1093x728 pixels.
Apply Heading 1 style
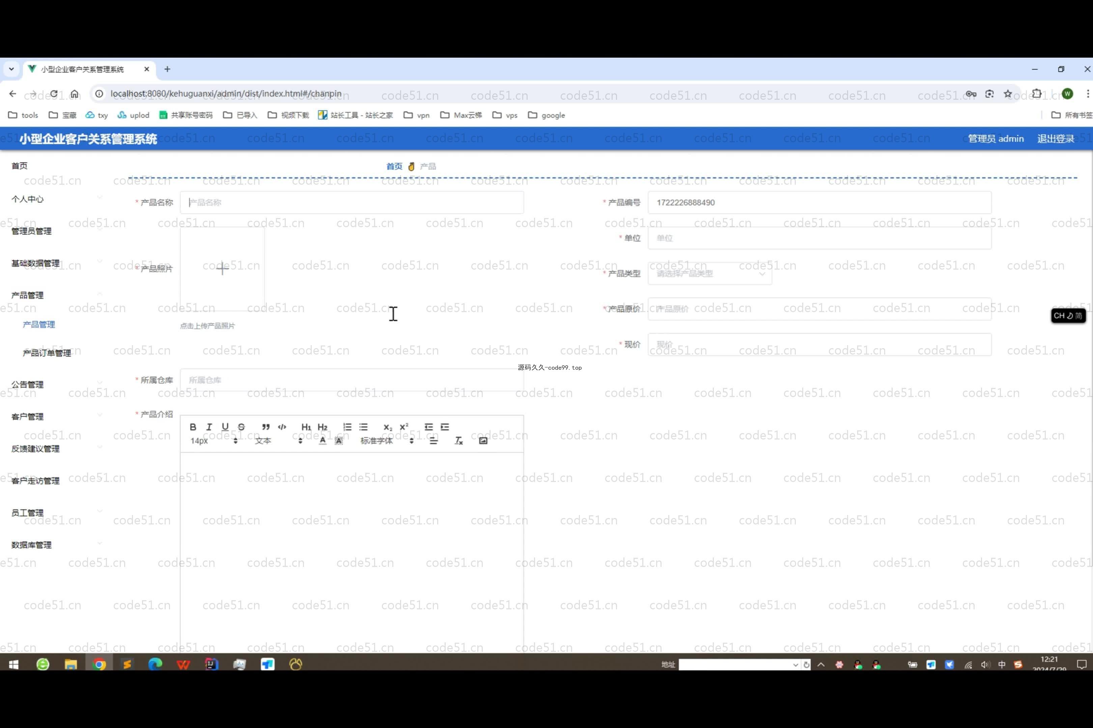point(306,427)
